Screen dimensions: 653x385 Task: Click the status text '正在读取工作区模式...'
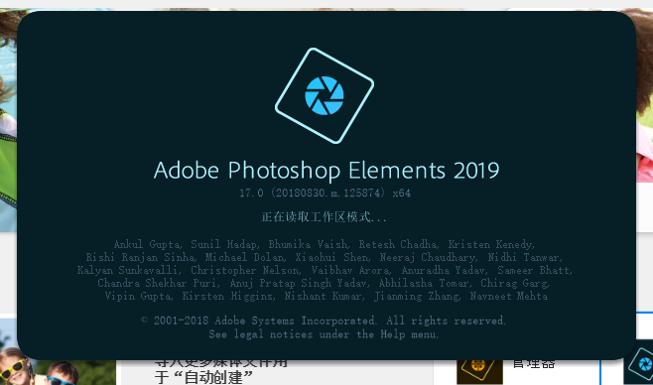324,217
